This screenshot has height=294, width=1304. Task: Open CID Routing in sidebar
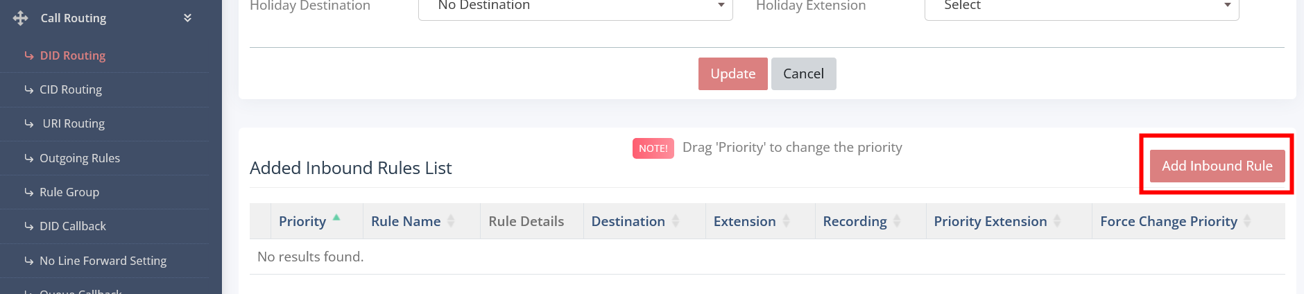(71, 89)
